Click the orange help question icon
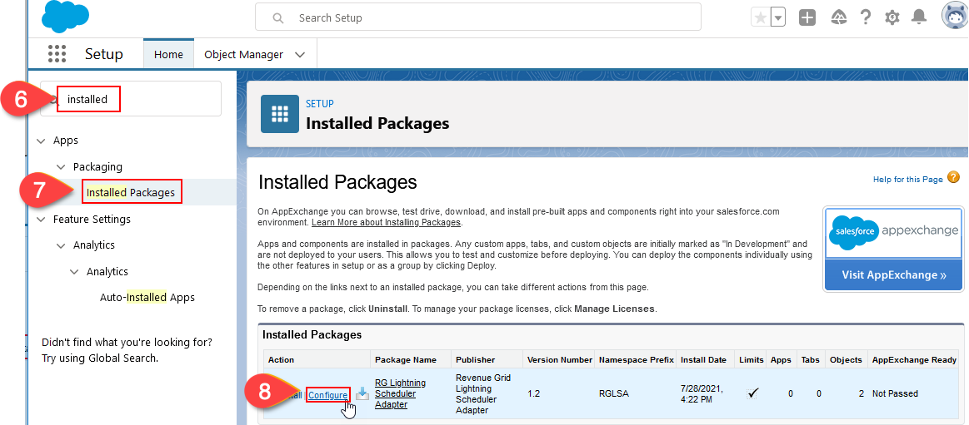The height and width of the screenshot is (425, 969). tap(953, 178)
